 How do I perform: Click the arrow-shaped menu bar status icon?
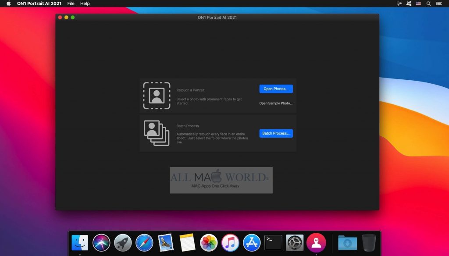(x=399, y=4)
